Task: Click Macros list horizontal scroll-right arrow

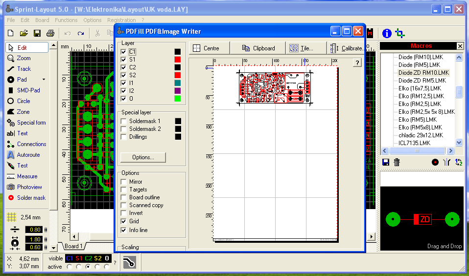Action: click(450, 150)
